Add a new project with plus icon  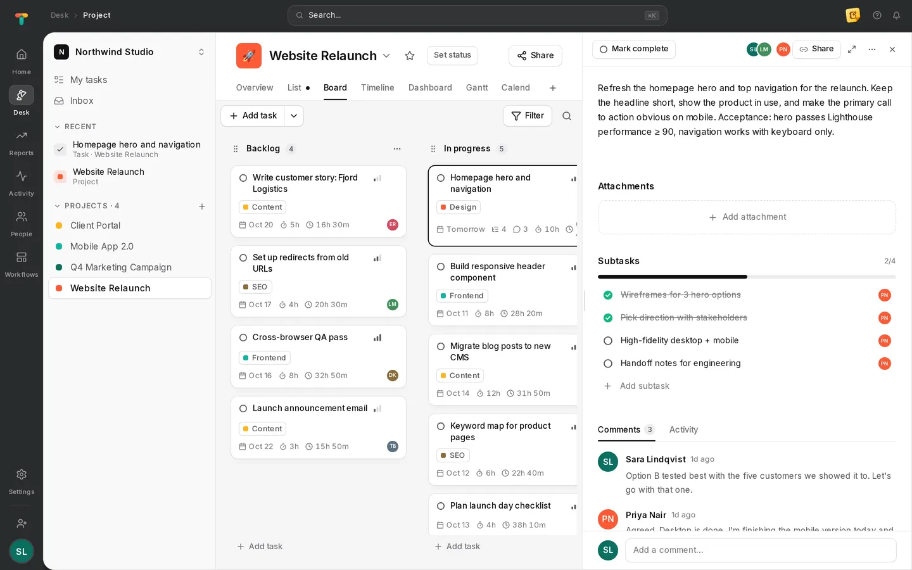coord(202,206)
